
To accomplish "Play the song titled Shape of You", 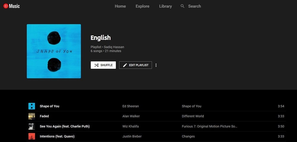I will tap(49, 106).
